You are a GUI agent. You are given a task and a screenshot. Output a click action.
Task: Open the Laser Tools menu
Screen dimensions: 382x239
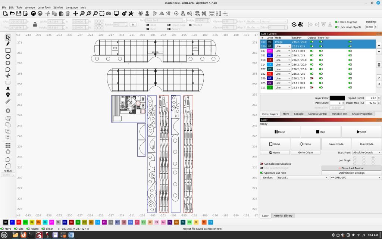coord(44,7)
